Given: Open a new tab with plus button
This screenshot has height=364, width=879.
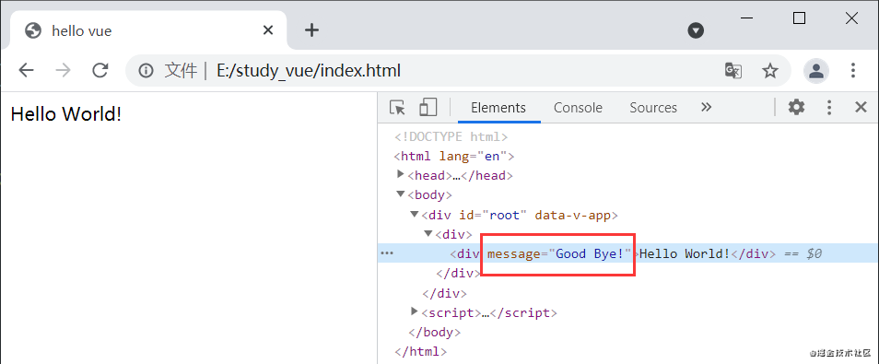Looking at the screenshot, I should [x=311, y=30].
